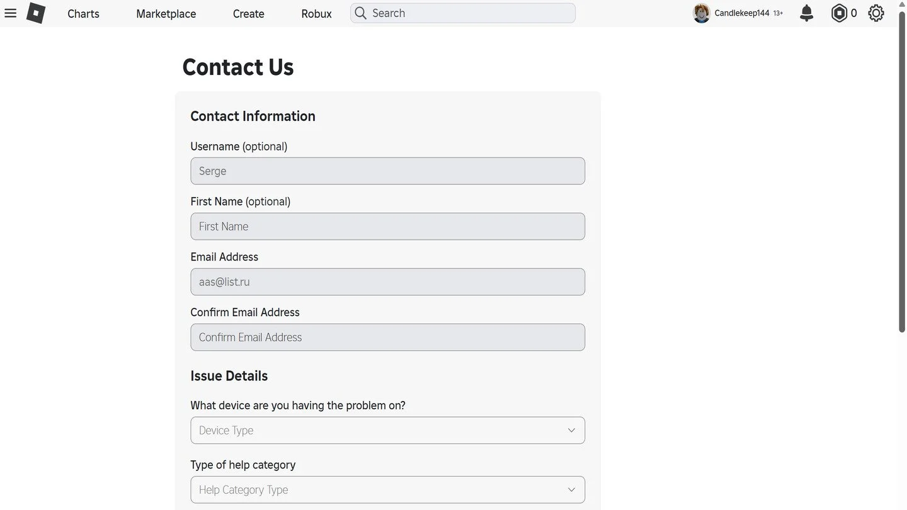This screenshot has width=907, height=510.
Task: Open the Charts tab
Action: pyautogui.click(x=83, y=13)
